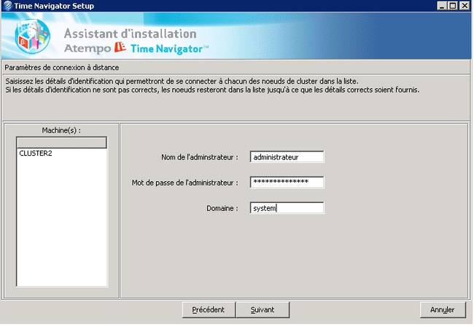This screenshot has width=474, height=326.
Task: Click the Suivant button
Action: click(263, 310)
